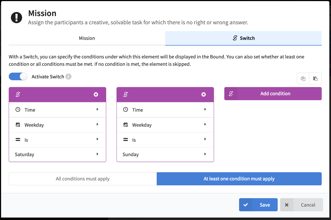Open the Saturday value dropdown
The height and width of the screenshot is (220, 331).
57,154
